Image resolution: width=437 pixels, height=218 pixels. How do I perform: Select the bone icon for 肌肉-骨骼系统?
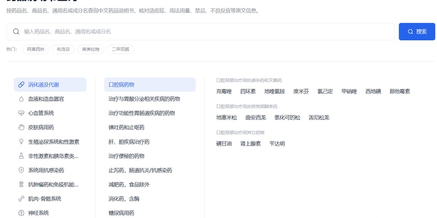21,199
